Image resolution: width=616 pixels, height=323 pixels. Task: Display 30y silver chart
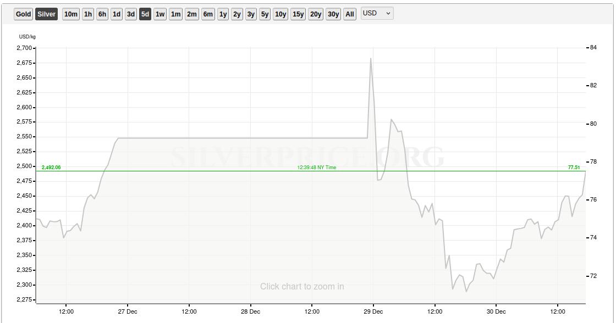coord(333,14)
